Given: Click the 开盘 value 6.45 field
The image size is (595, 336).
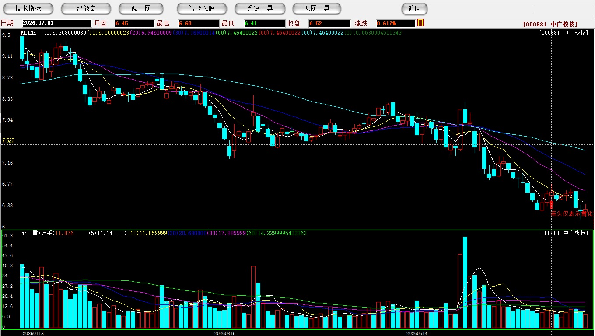Looking at the screenshot, I should click(x=135, y=23).
